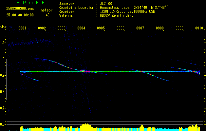Image resolution: width=206 pixels, height=131 pixels.
Task: Click the 0904 time marker
Action: pyautogui.click(x=81, y=28)
